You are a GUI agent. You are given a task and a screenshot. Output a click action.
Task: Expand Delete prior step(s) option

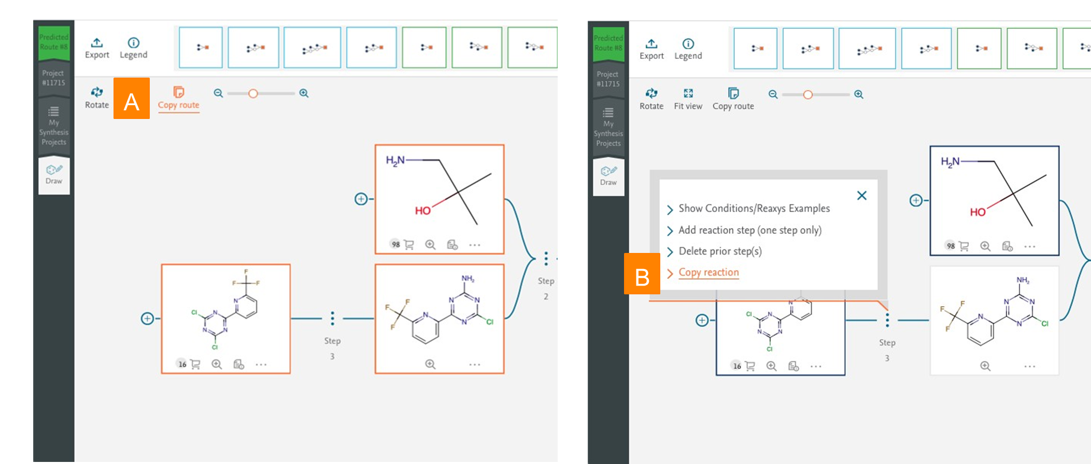(720, 251)
